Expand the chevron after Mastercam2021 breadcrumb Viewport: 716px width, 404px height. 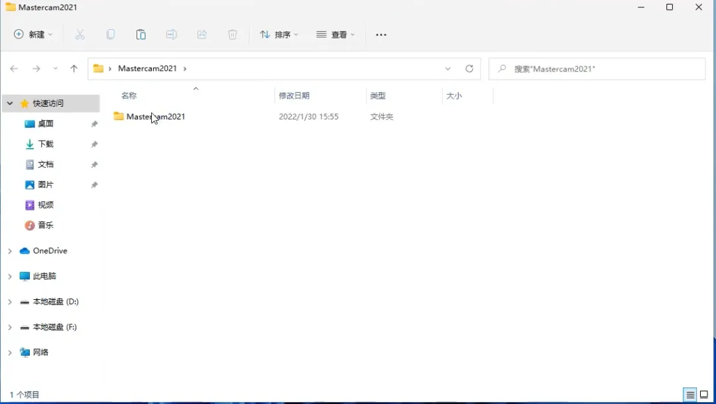[185, 68]
